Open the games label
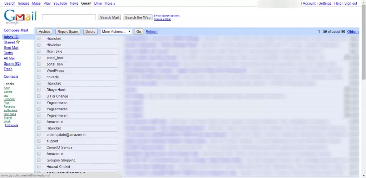Viewport: 366px width, 178px height. [x=8, y=92]
